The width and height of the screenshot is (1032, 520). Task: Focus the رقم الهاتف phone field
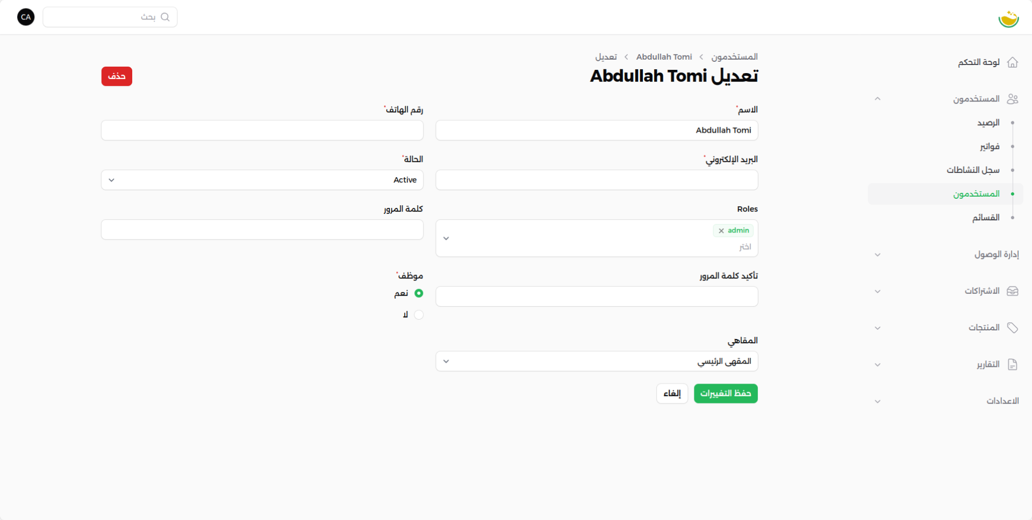coord(262,131)
